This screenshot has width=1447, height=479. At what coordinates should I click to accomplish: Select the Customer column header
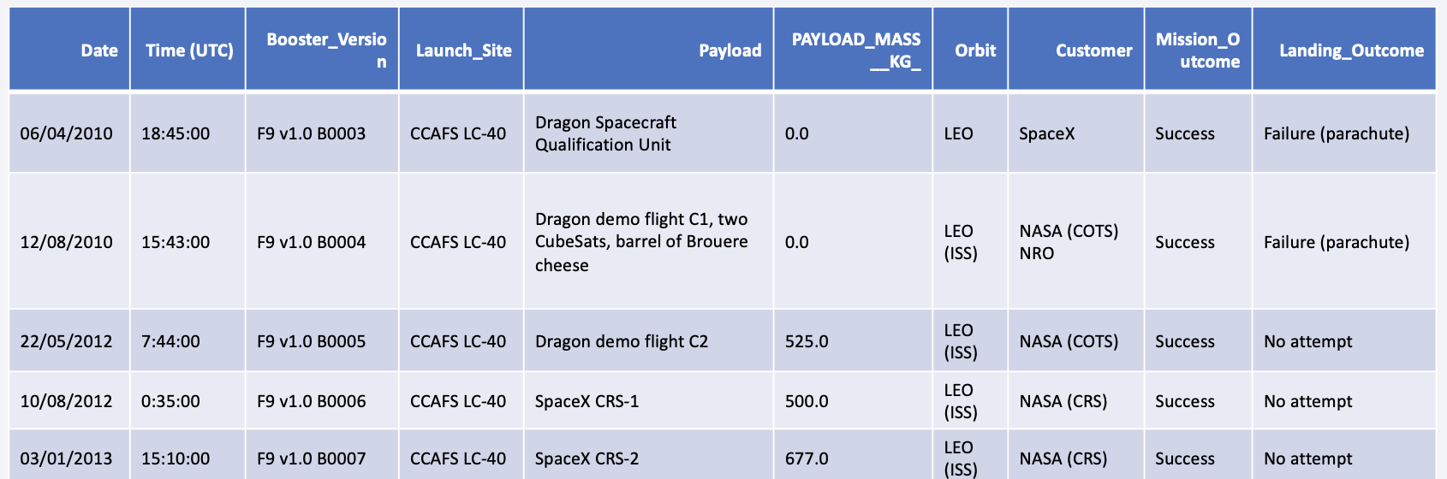(1093, 50)
